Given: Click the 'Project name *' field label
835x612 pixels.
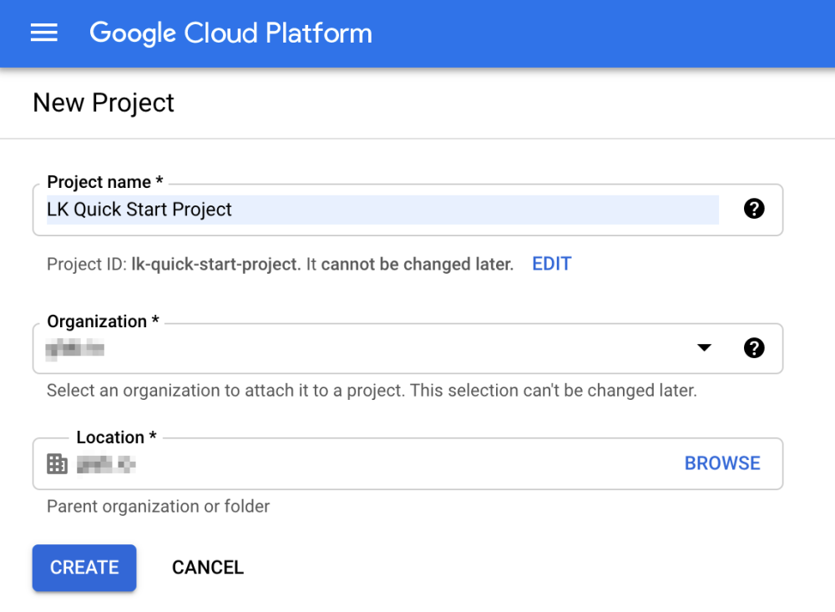Looking at the screenshot, I should click(x=104, y=182).
